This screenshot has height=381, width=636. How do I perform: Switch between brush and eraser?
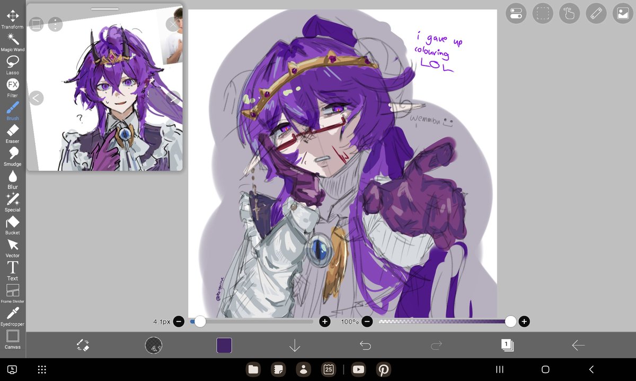point(82,346)
